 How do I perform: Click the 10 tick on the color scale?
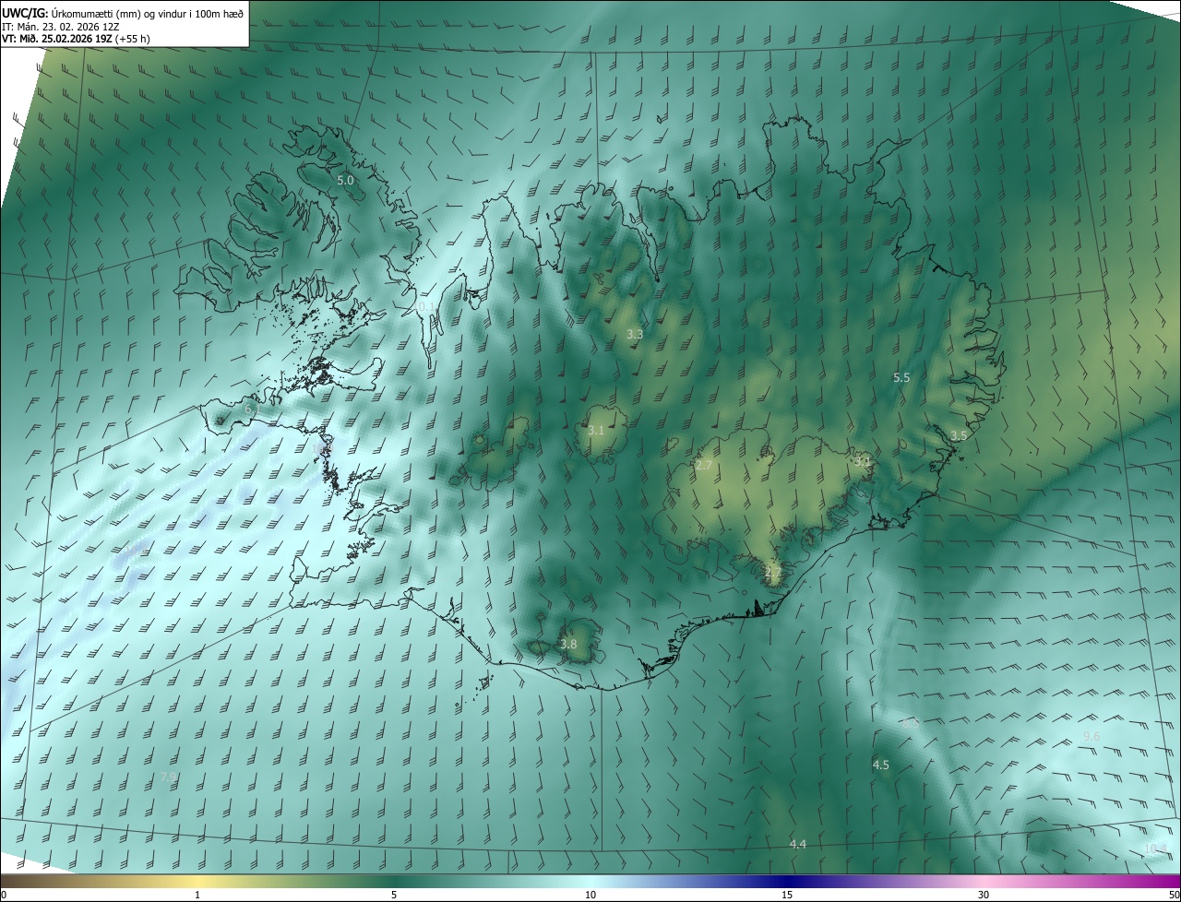click(x=590, y=895)
